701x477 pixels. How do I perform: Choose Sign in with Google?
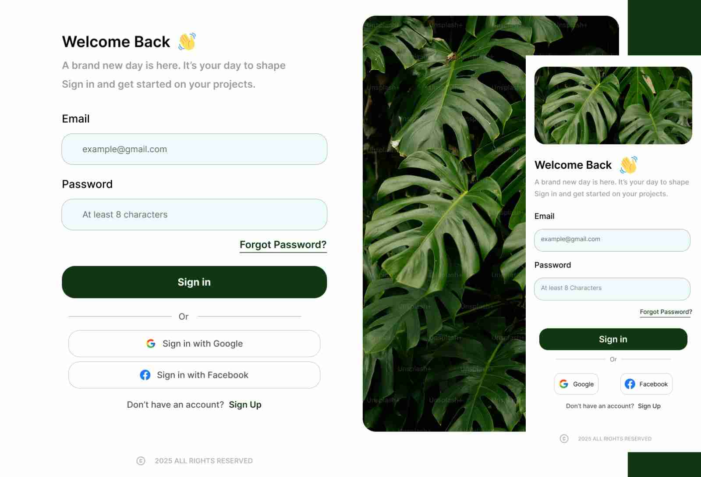point(194,344)
